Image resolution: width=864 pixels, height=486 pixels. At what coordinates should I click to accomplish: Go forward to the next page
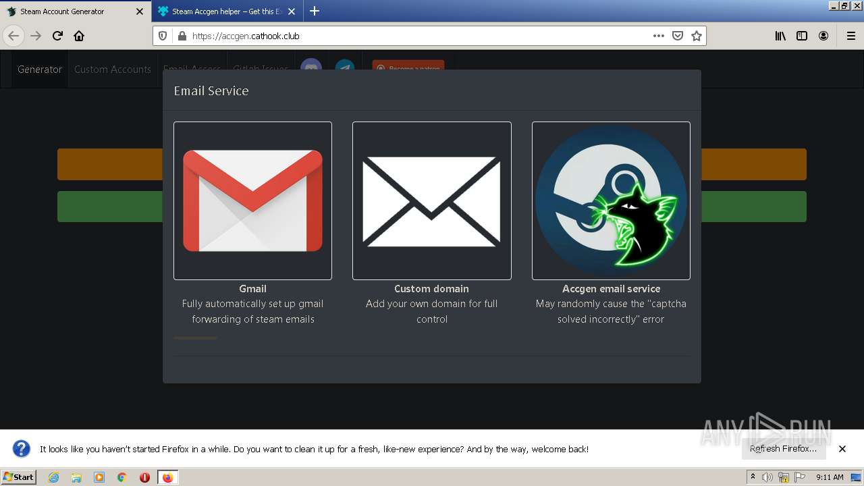tap(36, 36)
